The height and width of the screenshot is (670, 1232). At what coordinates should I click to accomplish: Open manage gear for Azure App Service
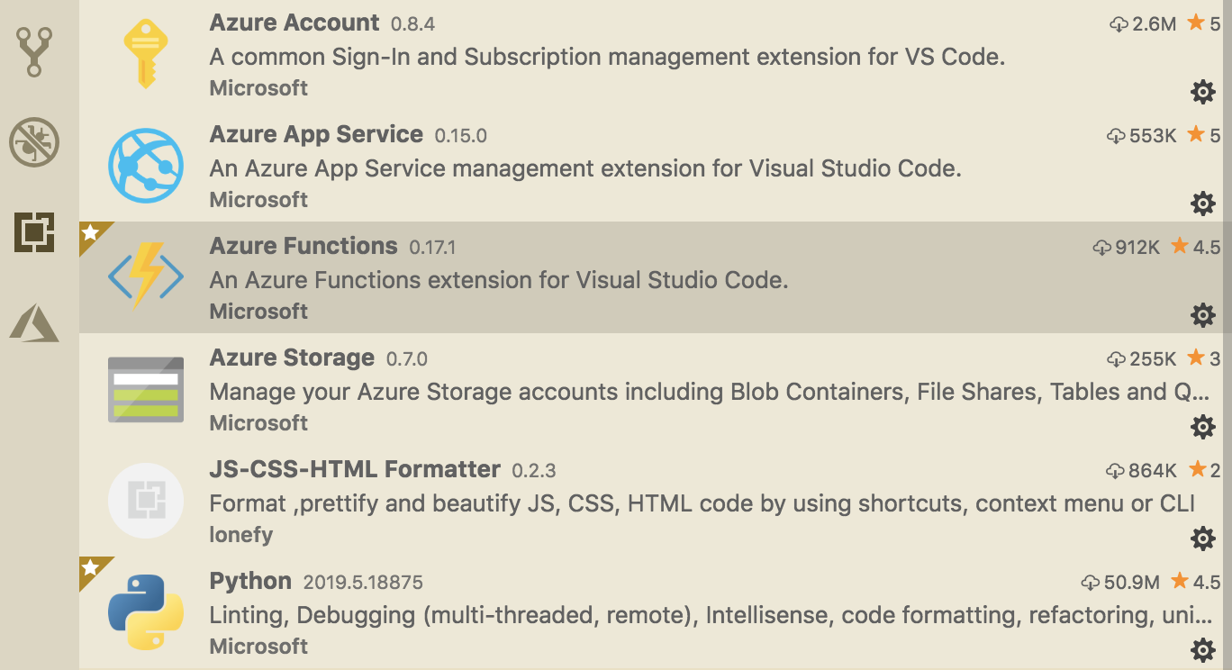point(1203,204)
